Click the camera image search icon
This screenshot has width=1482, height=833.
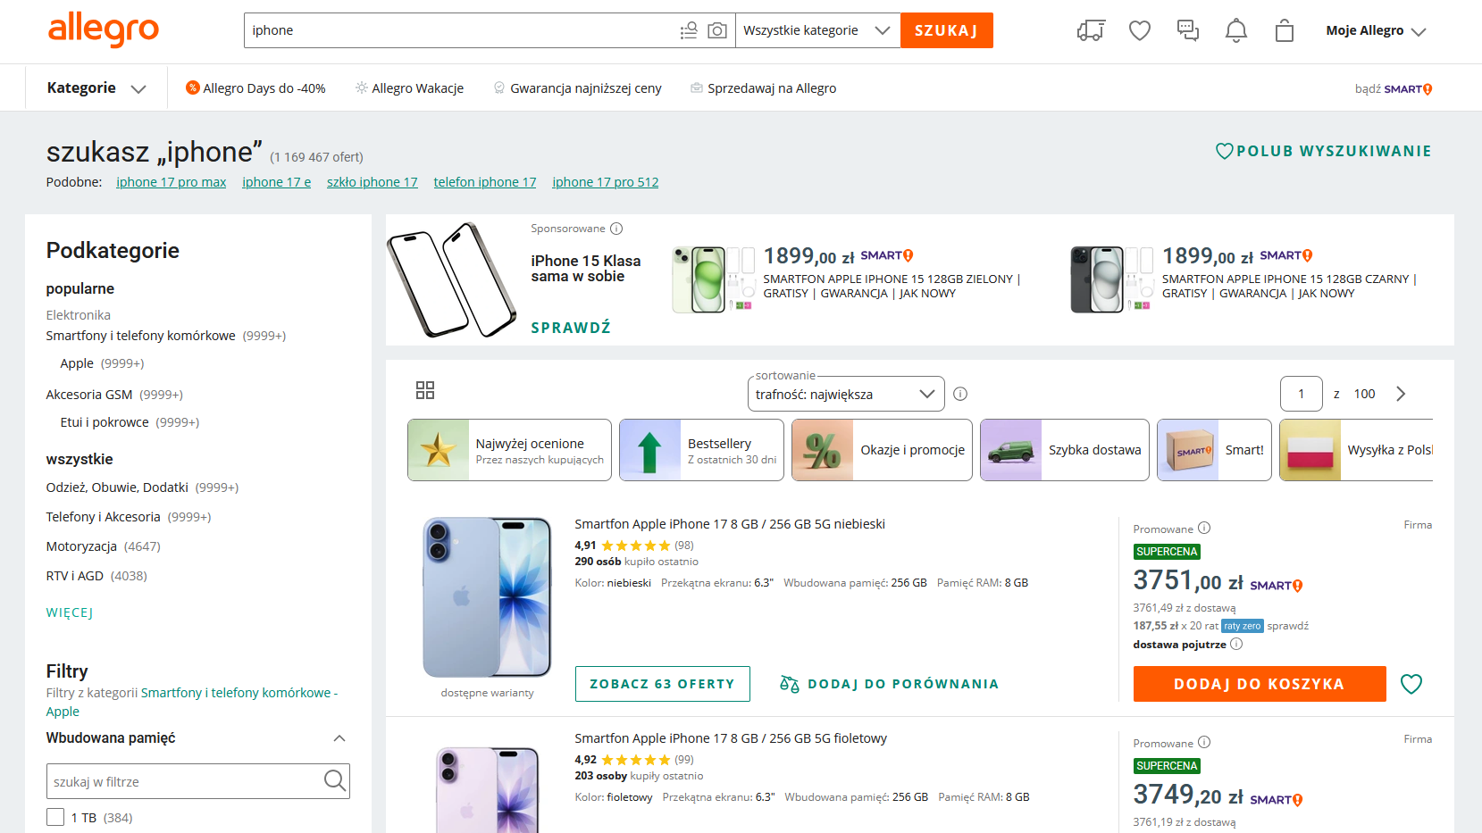(716, 30)
